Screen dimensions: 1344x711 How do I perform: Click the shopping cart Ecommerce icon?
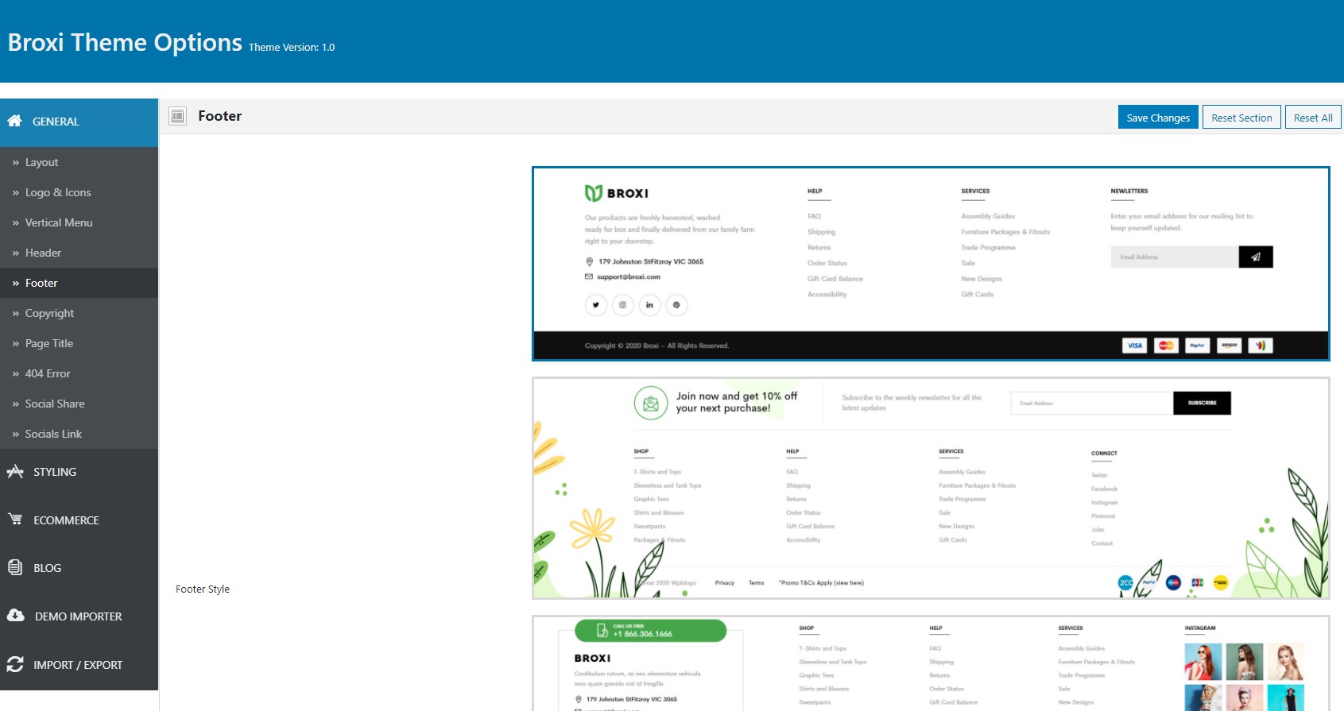click(x=15, y=520)
